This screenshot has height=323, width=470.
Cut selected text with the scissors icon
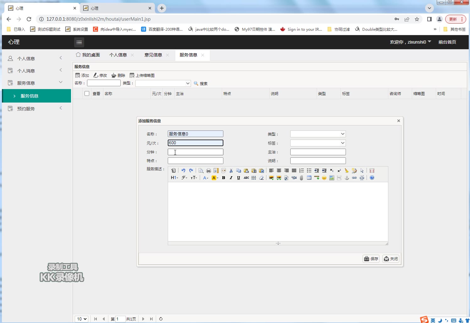point(231,171)
